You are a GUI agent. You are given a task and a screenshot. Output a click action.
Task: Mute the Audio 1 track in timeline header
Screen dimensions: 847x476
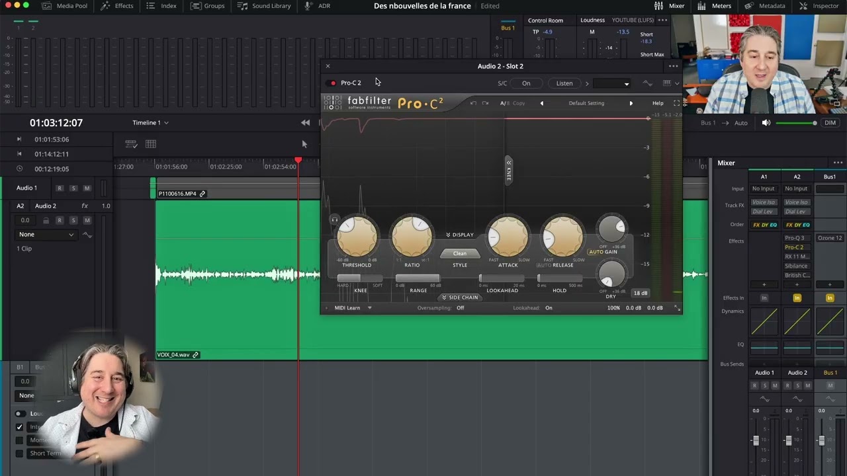(87, 188)
